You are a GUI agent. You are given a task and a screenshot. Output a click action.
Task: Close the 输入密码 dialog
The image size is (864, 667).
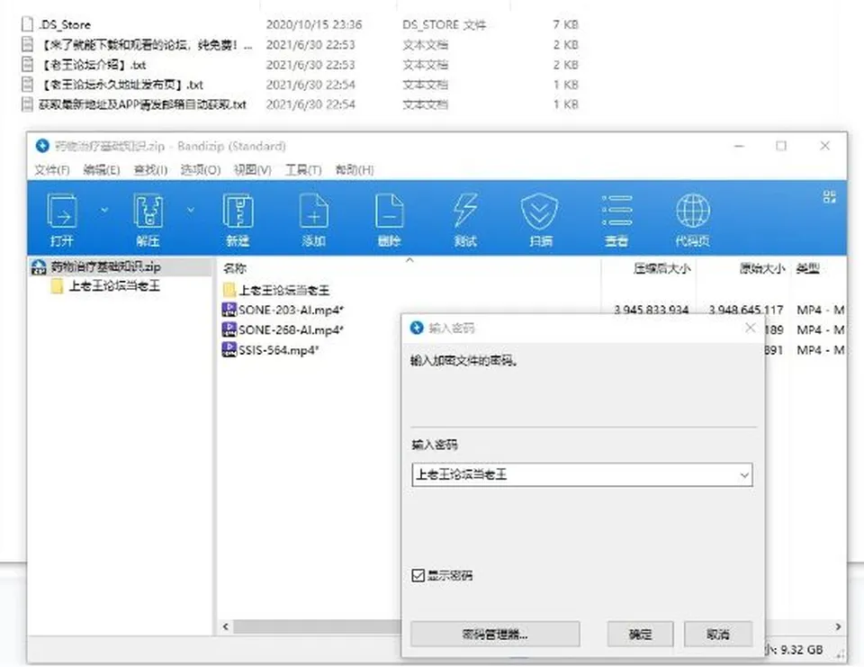click(750, 328)
